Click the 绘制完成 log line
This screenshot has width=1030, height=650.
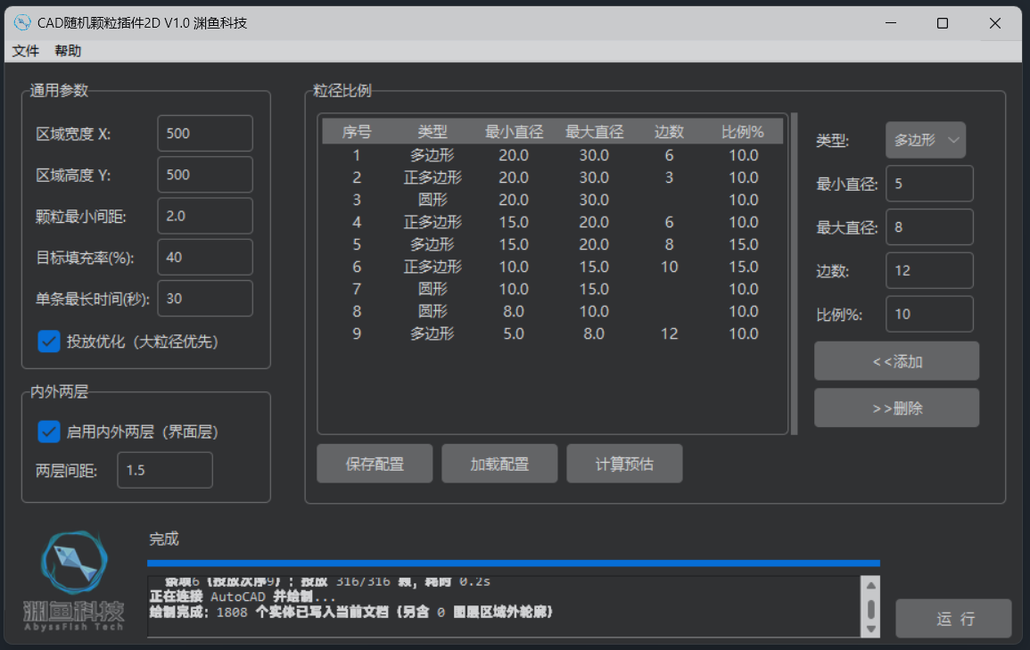tap(351, 613)
